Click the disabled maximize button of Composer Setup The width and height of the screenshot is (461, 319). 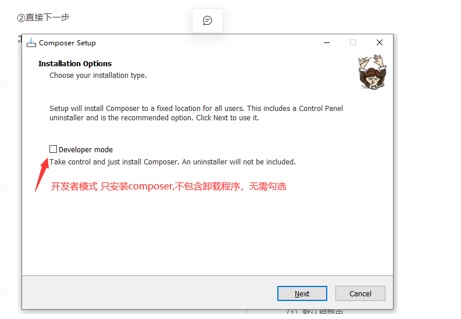(x=353, y=42)
